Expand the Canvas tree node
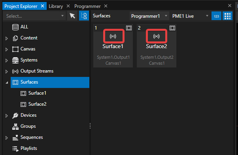This screenshot has height=155, width=238. pos(7,49)
